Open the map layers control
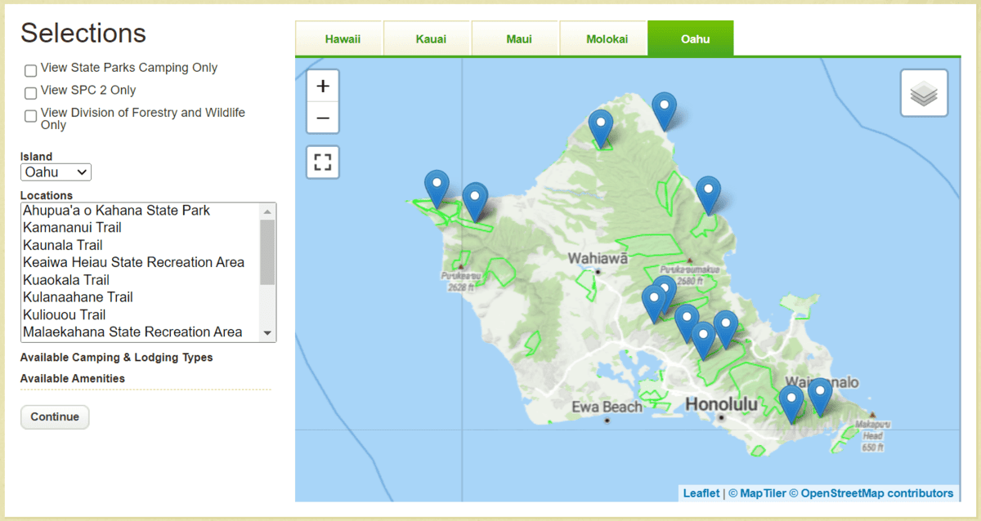Screen dimensions: 981x521 coord(925,93)
